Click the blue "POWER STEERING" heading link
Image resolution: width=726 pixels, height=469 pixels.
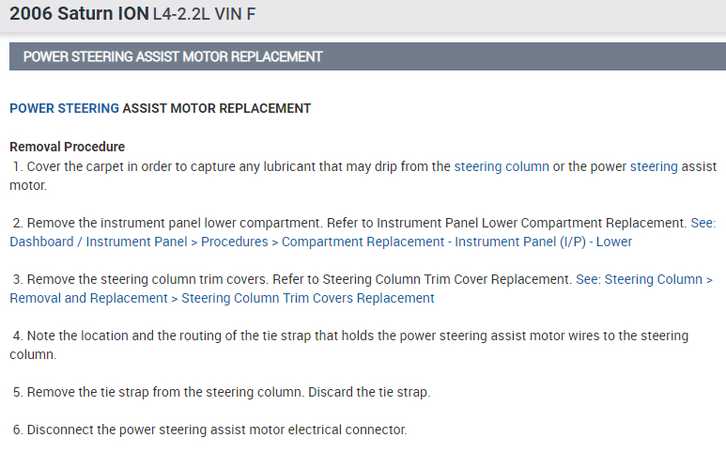click(64, 108)
